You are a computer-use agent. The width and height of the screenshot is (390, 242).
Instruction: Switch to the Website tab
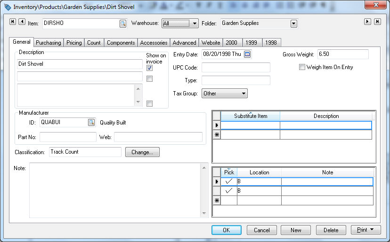211,43
